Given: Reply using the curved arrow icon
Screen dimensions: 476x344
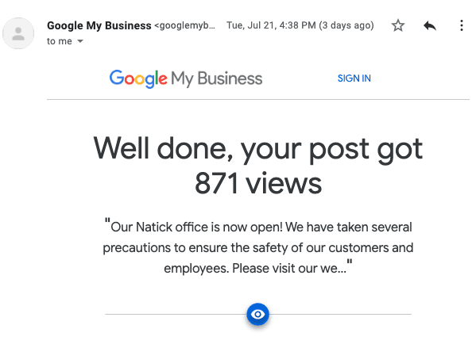Looking at the screenshot, I should coord(430,25).
